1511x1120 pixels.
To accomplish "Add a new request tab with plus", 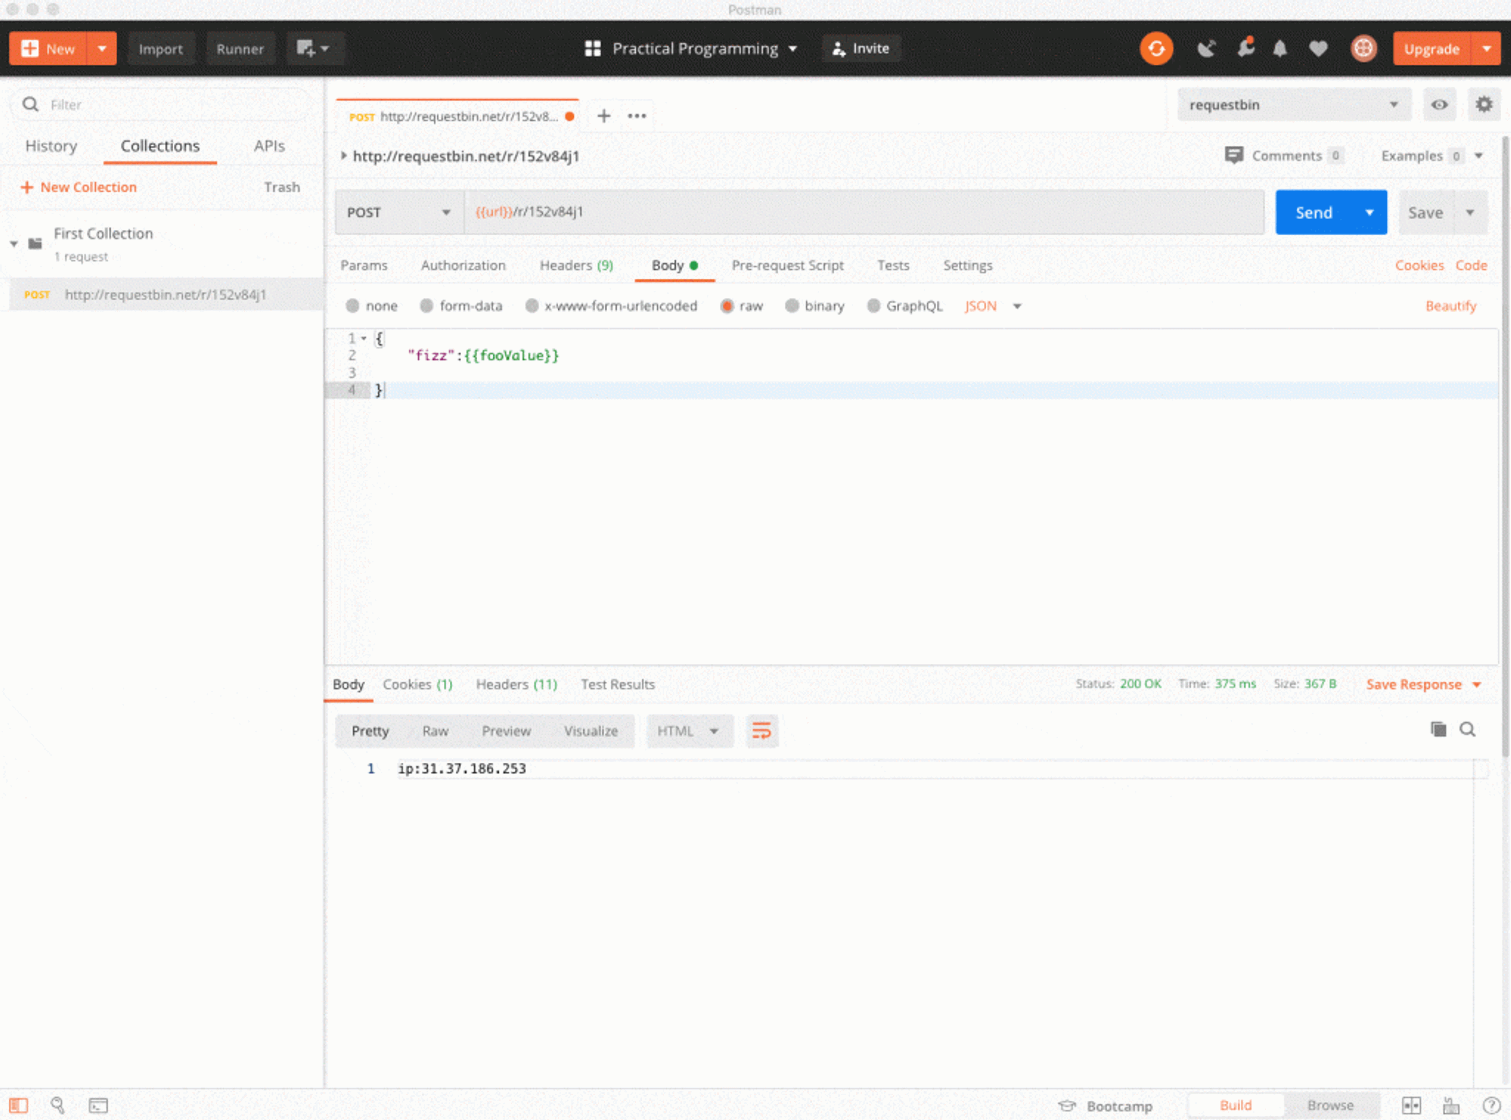I will tap(603, 116).
